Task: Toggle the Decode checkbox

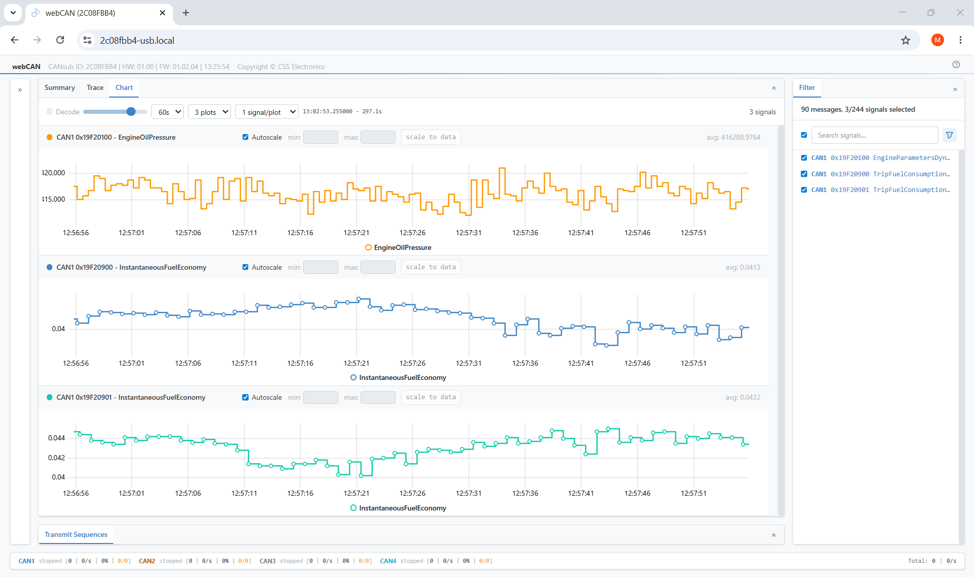Action: [x=49, y=112]
